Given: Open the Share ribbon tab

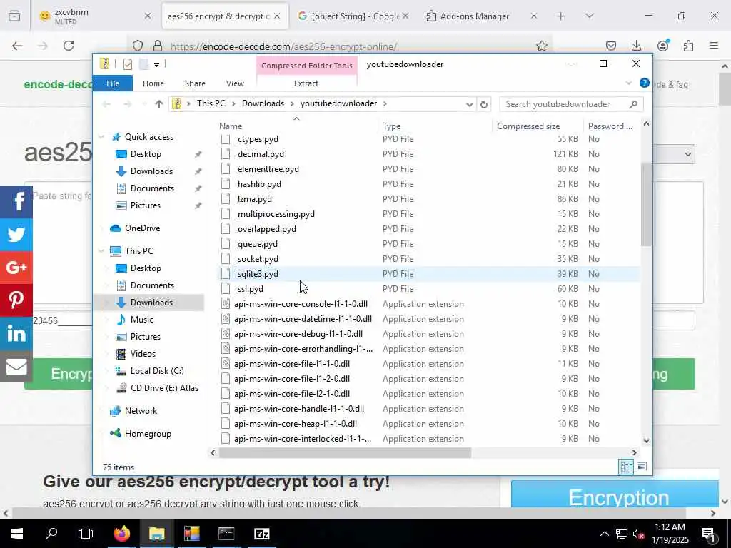Looking at the screenshot, I should click(x=195, y=83).
